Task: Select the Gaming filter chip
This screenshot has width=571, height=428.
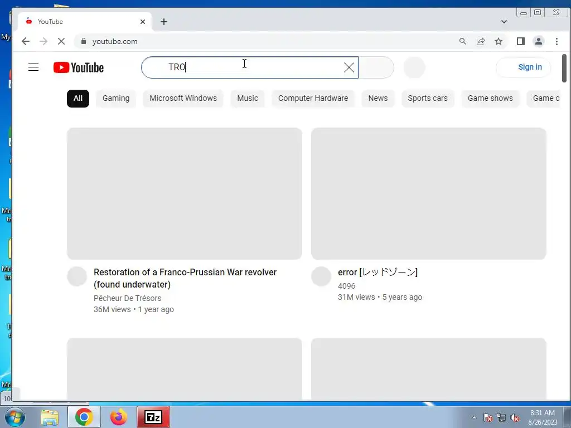Action: [116, 98]
